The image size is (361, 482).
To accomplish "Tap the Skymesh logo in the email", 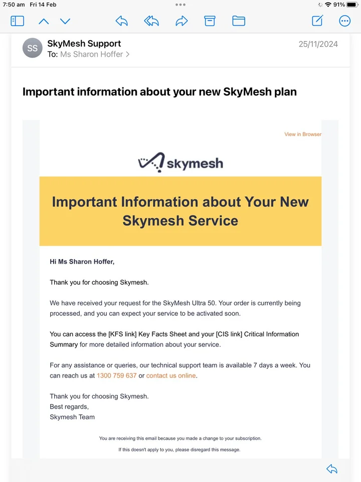I will tap(180, 163).
